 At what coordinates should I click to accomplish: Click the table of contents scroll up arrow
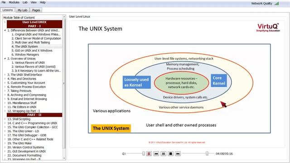[64, 17]
